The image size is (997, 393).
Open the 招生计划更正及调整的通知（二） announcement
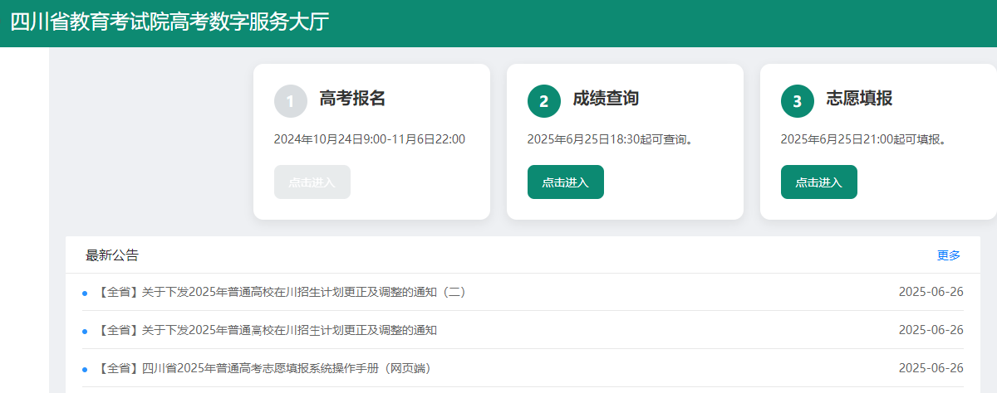click(x=282, y=292)
